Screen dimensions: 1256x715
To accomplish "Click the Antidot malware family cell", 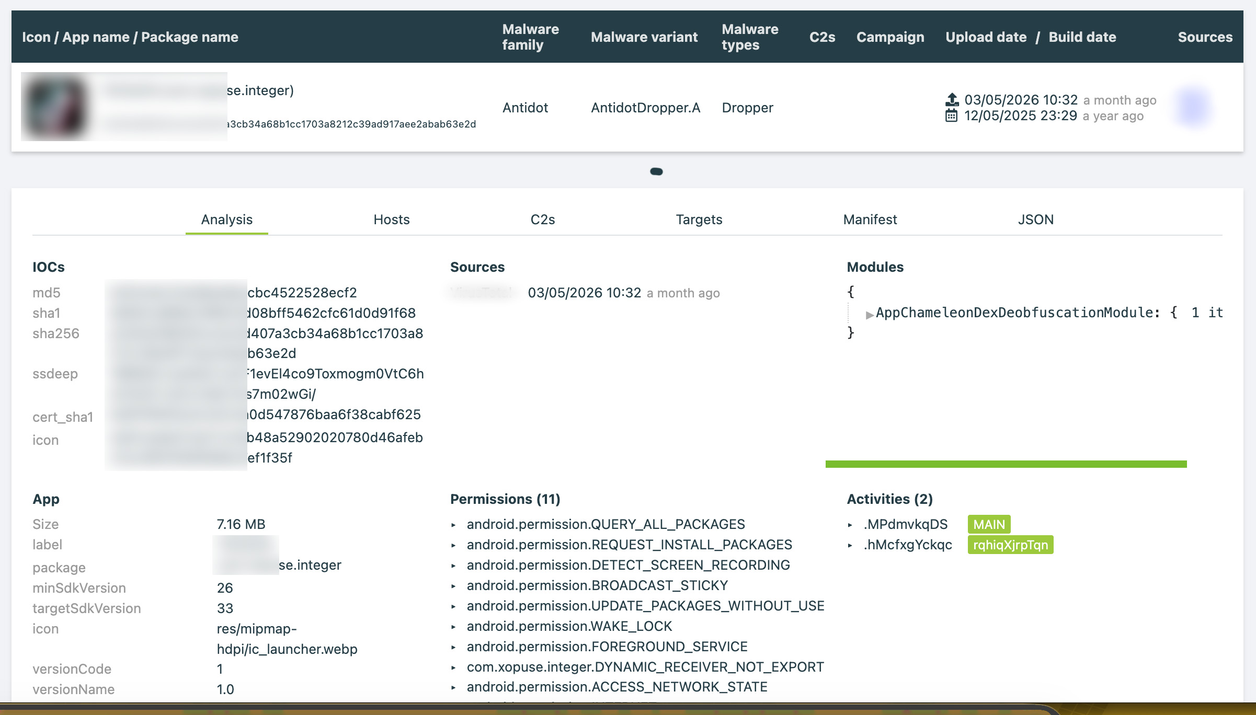I will 525,108.
